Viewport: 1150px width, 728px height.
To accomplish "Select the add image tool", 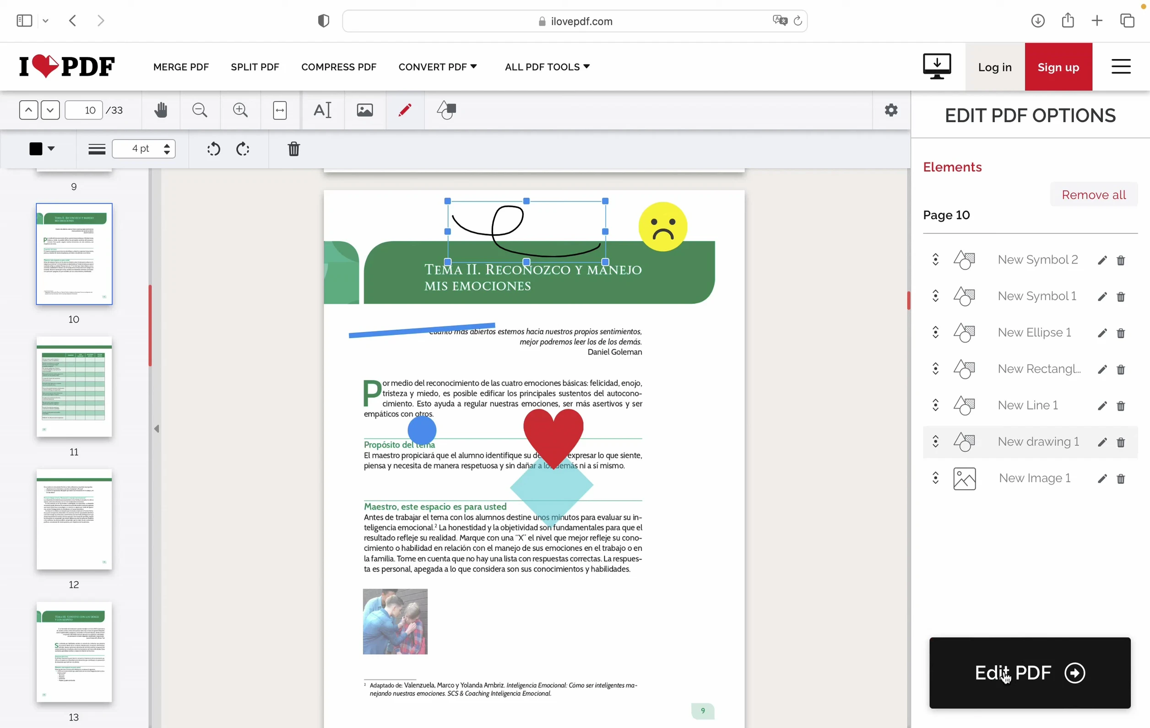I will pyautogui.click(x=365, y=110).
